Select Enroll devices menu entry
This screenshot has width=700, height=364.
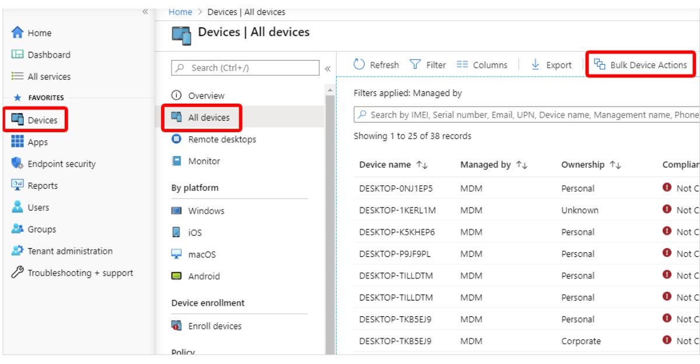(215, 326)
